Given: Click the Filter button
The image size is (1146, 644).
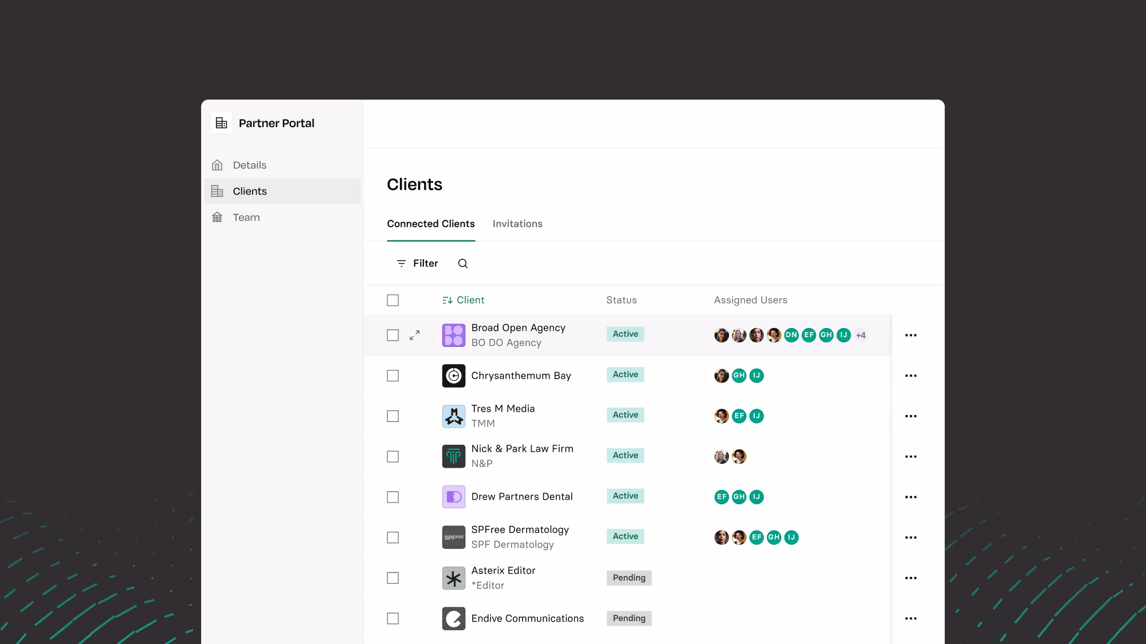Looking at the screenshot, I should point(417,263).
